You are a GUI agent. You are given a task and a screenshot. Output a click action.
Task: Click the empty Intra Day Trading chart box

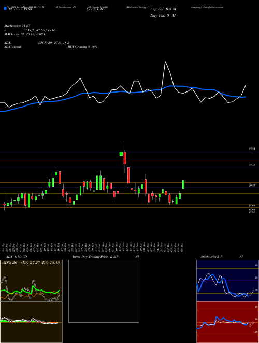104,291
